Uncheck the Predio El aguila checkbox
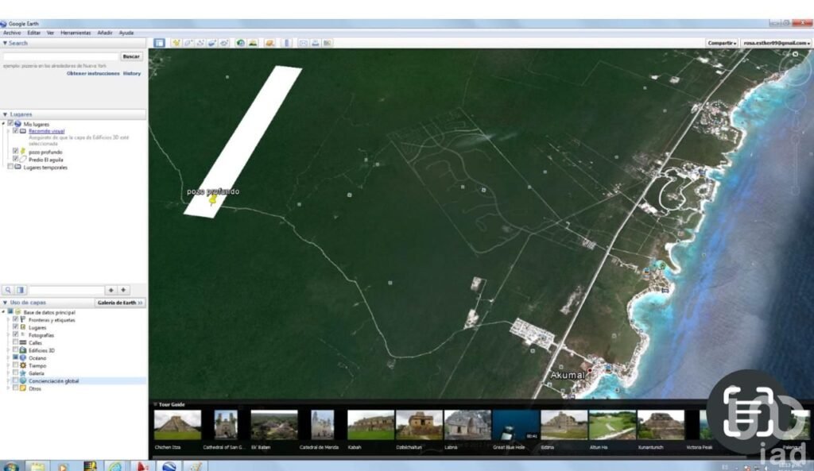Viewport: 814px width, 471px height. (16, 159)
